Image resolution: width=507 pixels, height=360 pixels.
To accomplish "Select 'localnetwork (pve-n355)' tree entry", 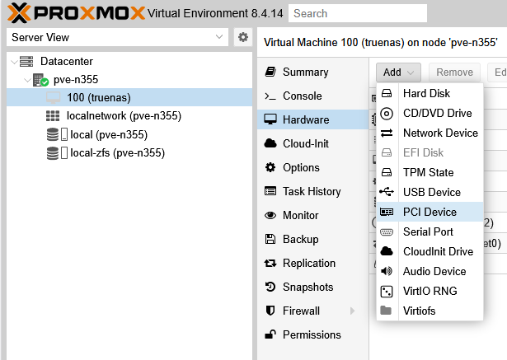I will (129, 115).
